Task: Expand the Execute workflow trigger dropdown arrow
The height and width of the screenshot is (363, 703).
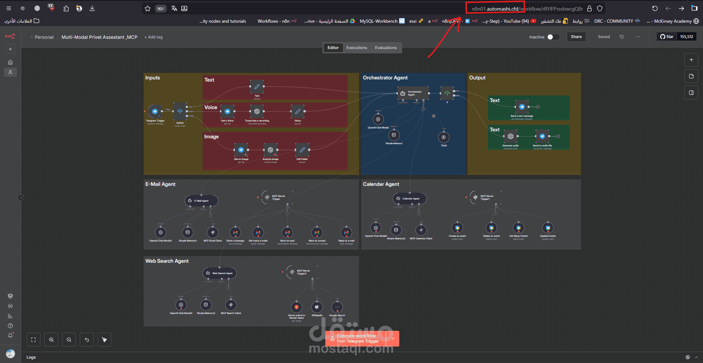Action: 393,338
